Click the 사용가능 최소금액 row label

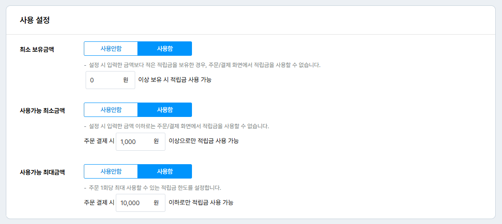pos(42,110)
